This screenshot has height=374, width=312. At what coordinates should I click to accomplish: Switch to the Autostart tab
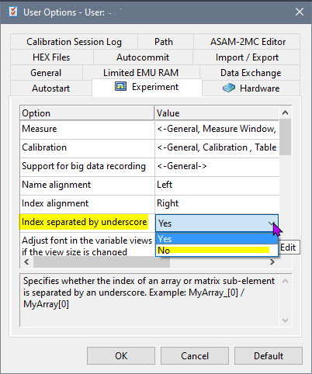[x=51, y=88]
